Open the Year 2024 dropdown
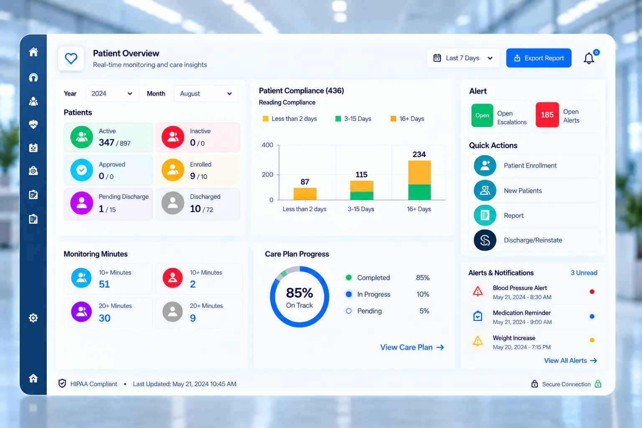642x428 pixels. [x=112, y=94]
